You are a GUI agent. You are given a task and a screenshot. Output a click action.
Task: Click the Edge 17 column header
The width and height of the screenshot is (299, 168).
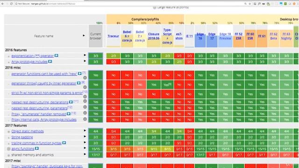click(212, 36)
